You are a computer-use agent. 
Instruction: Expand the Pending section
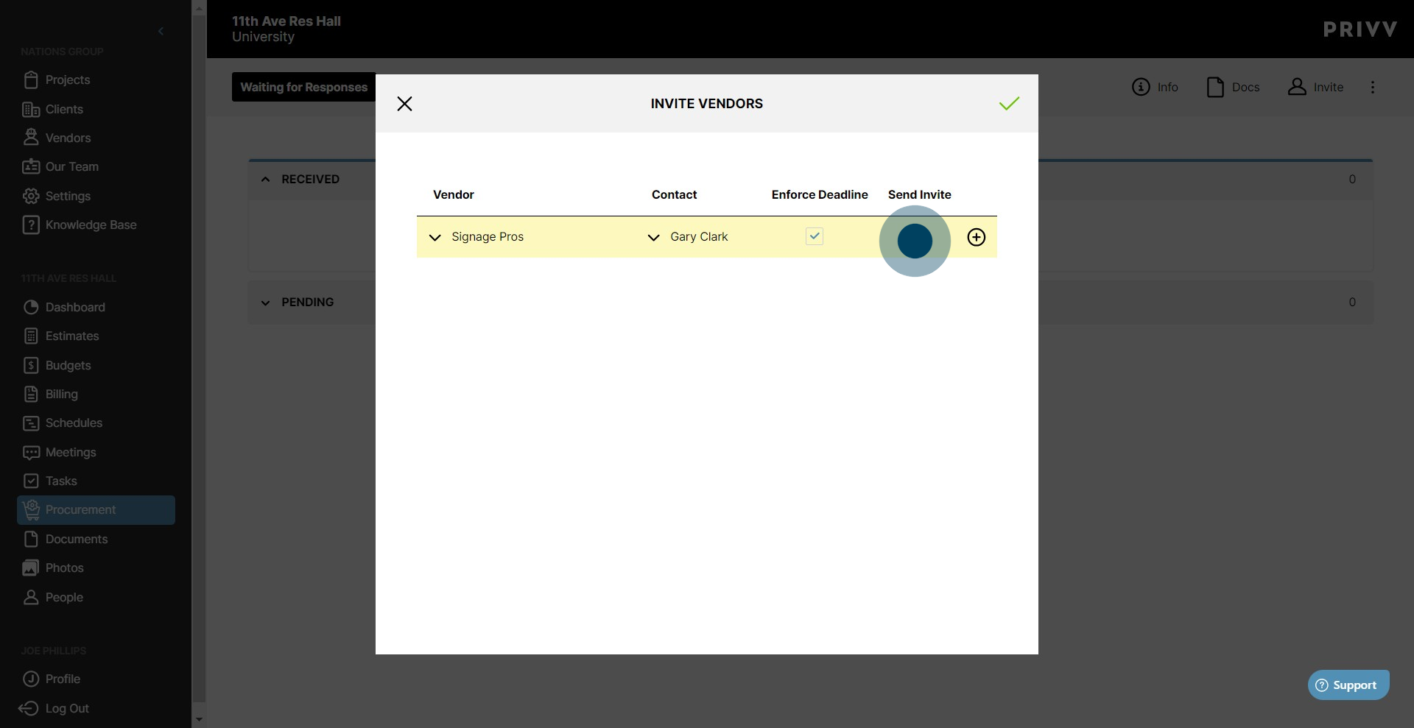(265, 303)
